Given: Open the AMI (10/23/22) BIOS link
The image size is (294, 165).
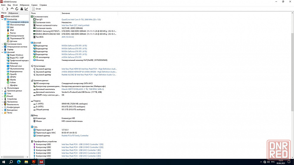Looking at the screenshot, I should [68, 37].
